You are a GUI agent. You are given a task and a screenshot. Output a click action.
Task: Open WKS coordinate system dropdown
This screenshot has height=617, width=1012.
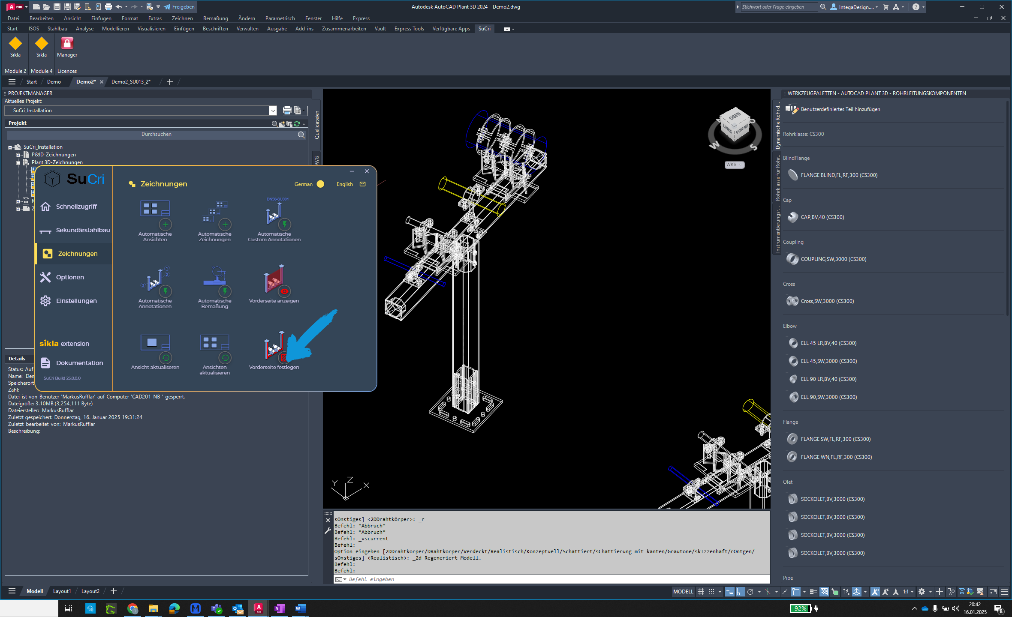pyautogui.click(x=734, y=165)
